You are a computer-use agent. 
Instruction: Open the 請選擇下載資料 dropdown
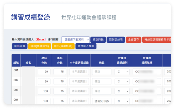tap(75, 40)
